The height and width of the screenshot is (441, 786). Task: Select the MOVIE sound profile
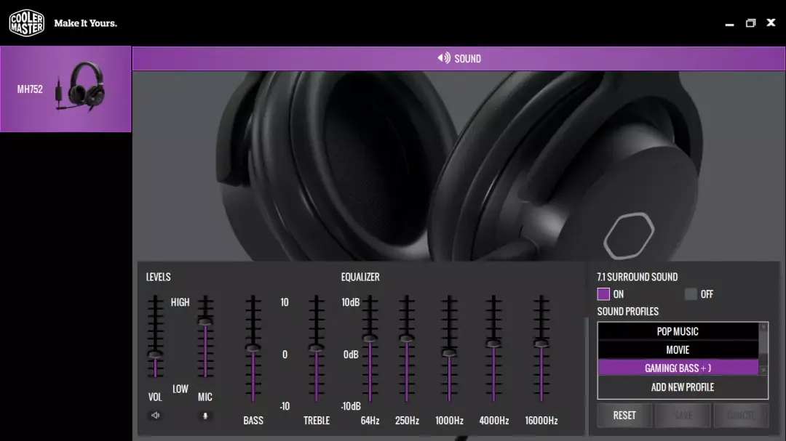tap(678, 350)
